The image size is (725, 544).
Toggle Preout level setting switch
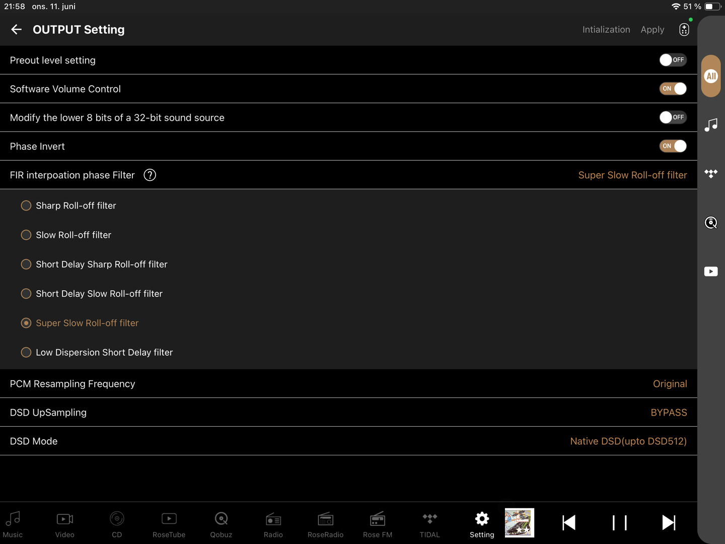click(x=673, y=60)
